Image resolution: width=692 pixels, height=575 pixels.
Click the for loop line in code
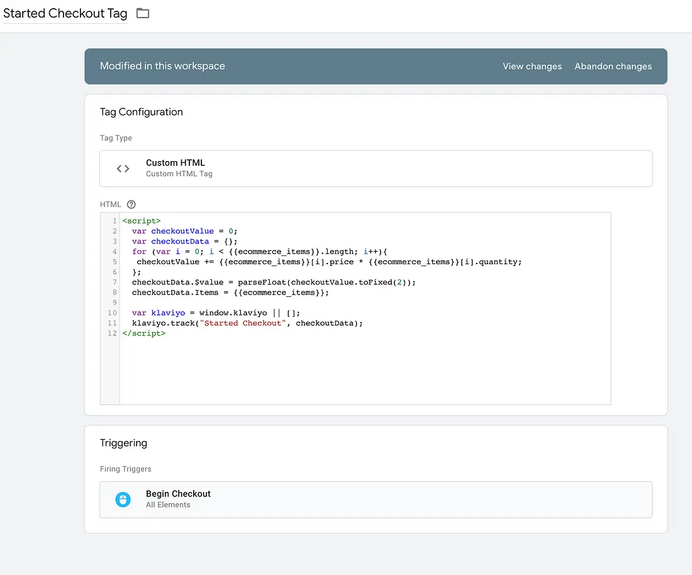click(x=259, y=252)
